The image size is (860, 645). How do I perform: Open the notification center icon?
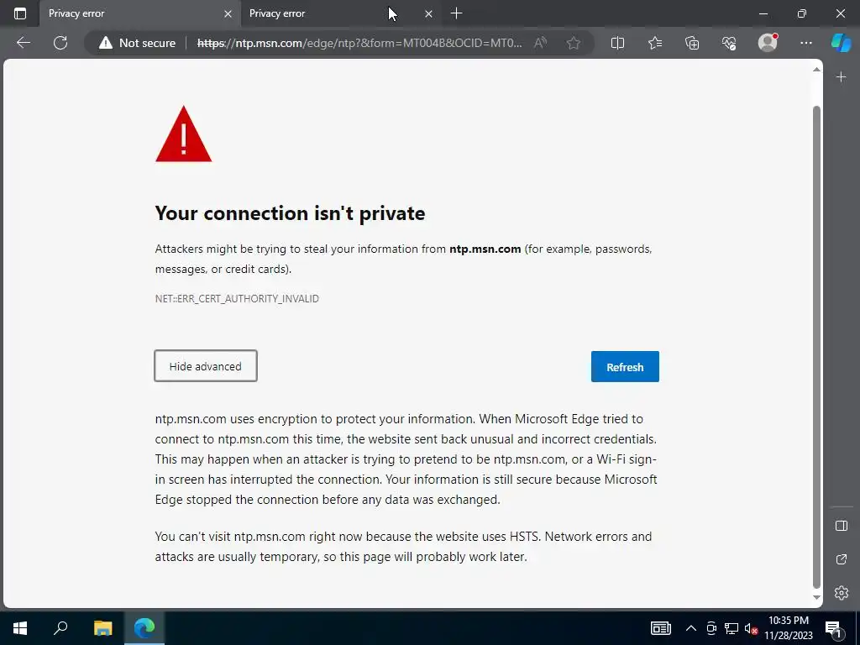833,628
